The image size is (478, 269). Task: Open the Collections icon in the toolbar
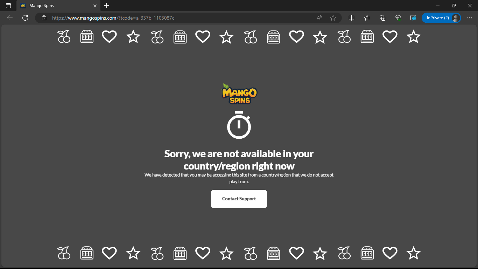382,18
